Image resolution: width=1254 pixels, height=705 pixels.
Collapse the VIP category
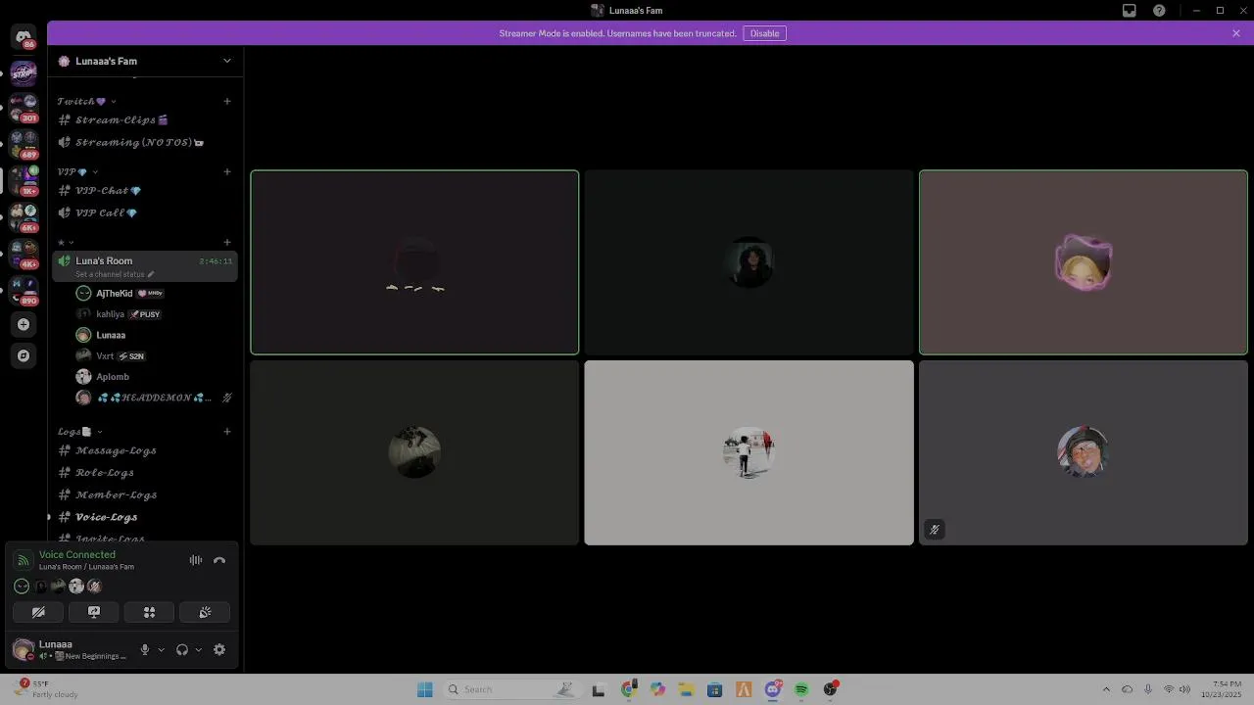[x=77, y=171]
